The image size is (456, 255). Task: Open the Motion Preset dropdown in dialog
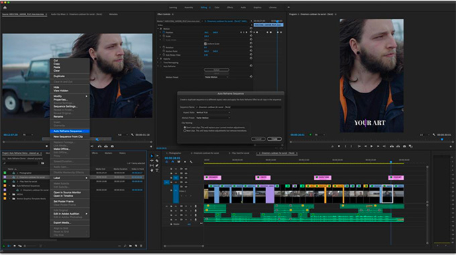213,118
